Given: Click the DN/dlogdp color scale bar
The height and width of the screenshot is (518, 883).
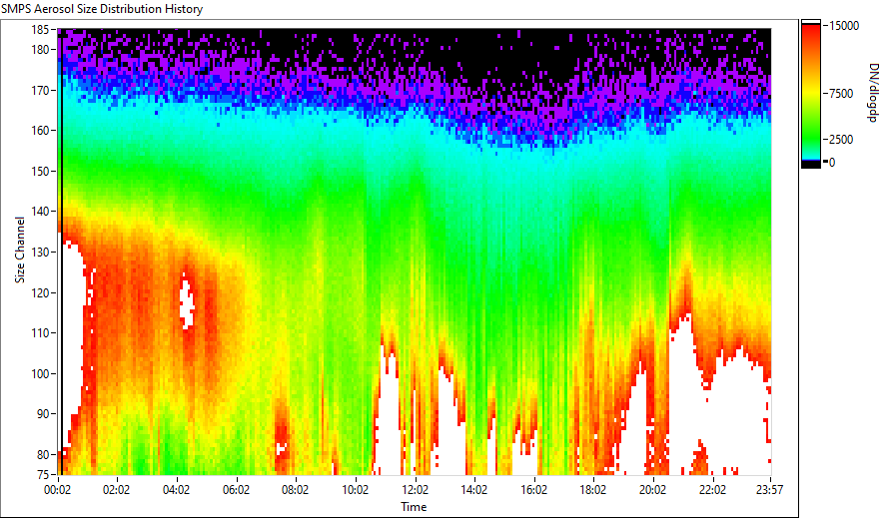Looking at the screenshot, I should (811, 94).
